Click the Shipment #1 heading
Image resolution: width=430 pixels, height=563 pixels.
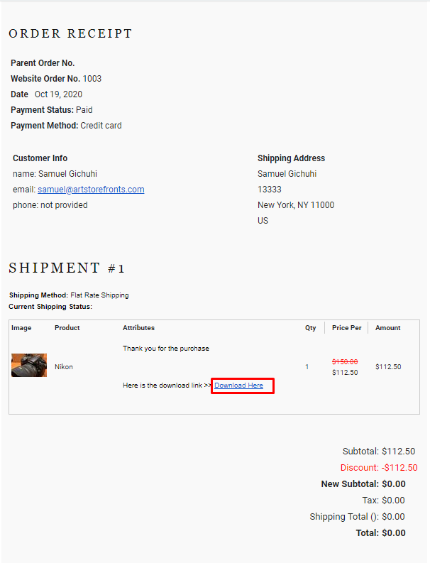[67, 268]
